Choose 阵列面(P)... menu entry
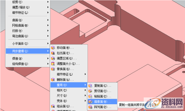Screen dimensions: 185x111 (x=102, y=107)
